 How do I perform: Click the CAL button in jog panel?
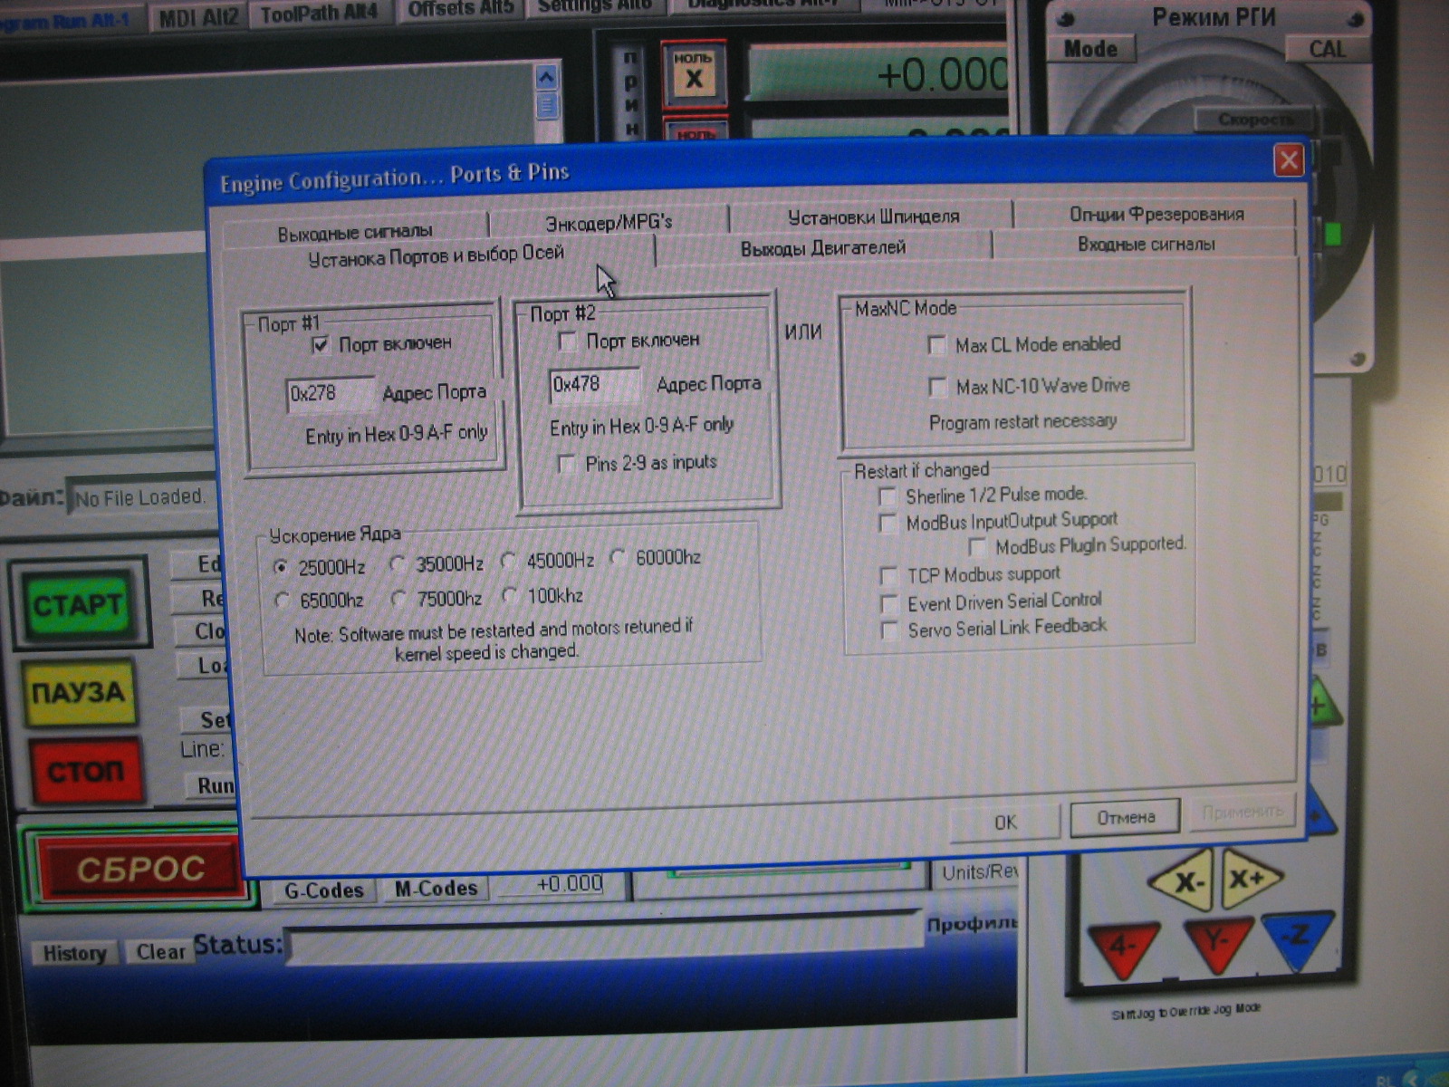(1327, 49)
